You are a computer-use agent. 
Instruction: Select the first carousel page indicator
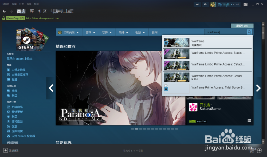click(133, 129)
